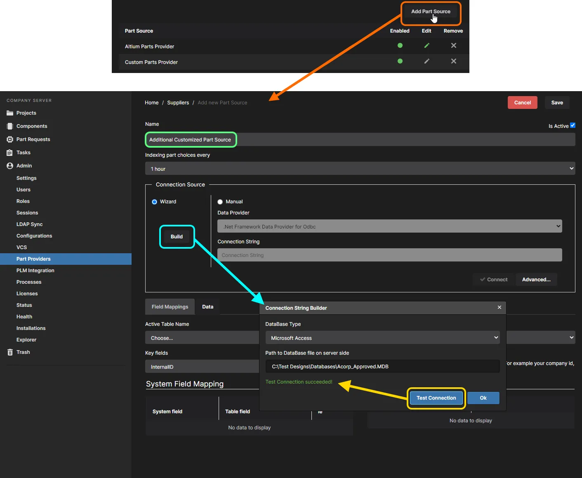The image size is (582, 478).
Task: Click 'Test Connection succeeded!' message text
Action: pyautogui.click(x=299, y=382)
